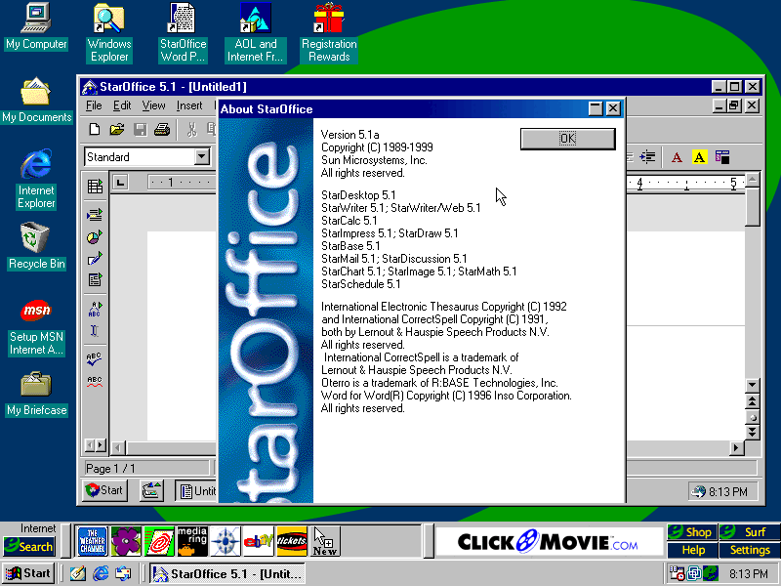Image resolution: width=781 pixels, height=586 pixels.
Task: Click the Insert table icon in left toolbar
Action: coord(95,186)
